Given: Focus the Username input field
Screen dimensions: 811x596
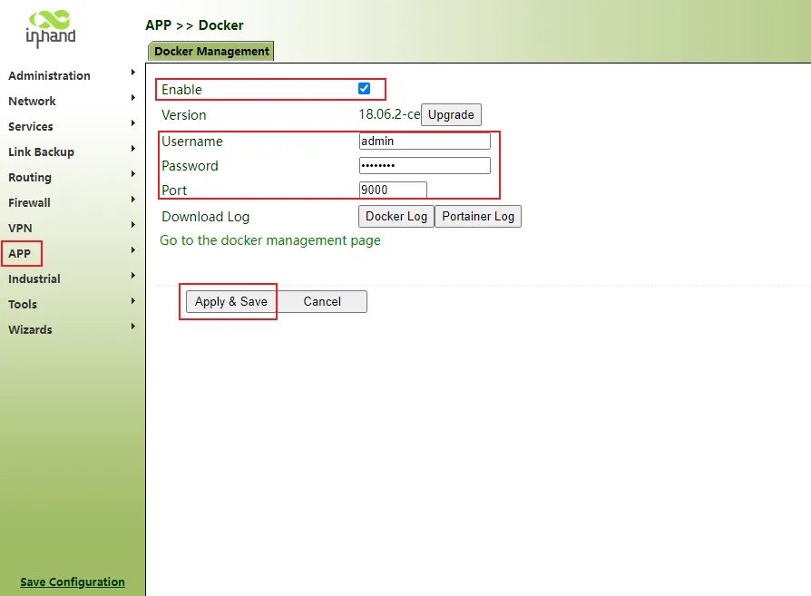Looking at the screenshot, I should point(425,142).
